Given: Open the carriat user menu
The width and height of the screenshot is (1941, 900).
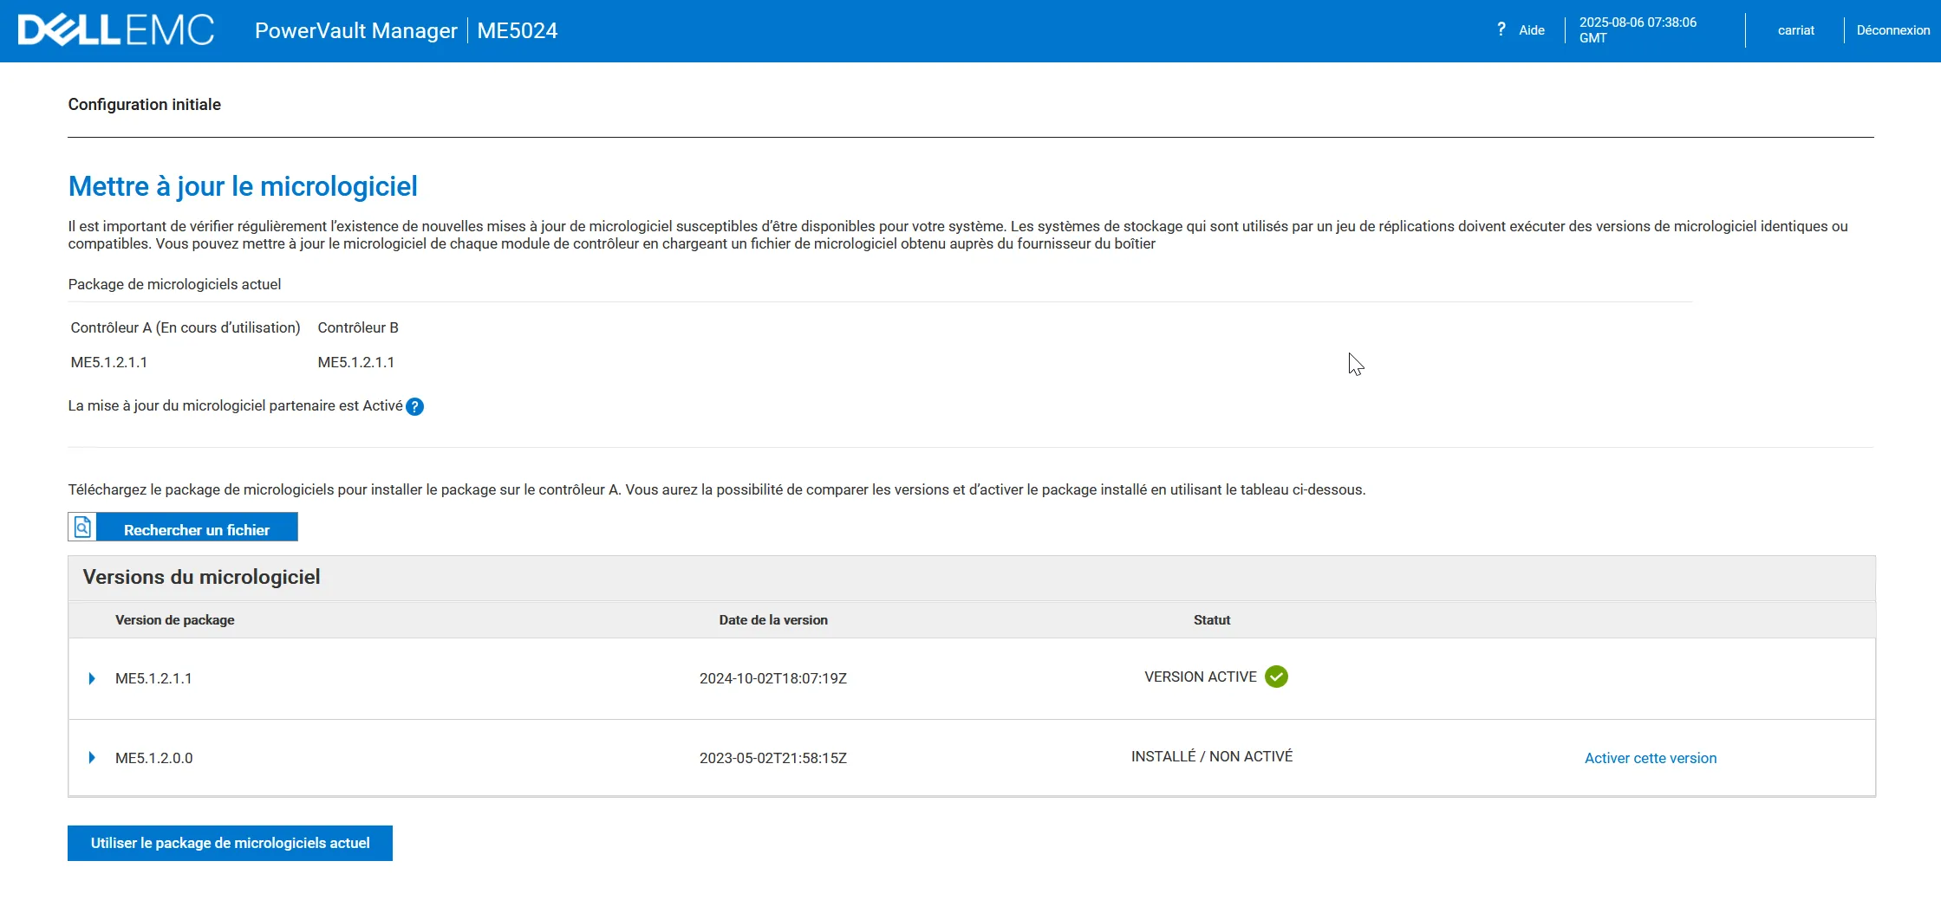Looking at the screenshot, I should tap(1795, 30).
